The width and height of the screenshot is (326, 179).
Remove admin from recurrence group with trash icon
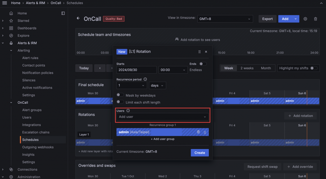coord(198,132)
